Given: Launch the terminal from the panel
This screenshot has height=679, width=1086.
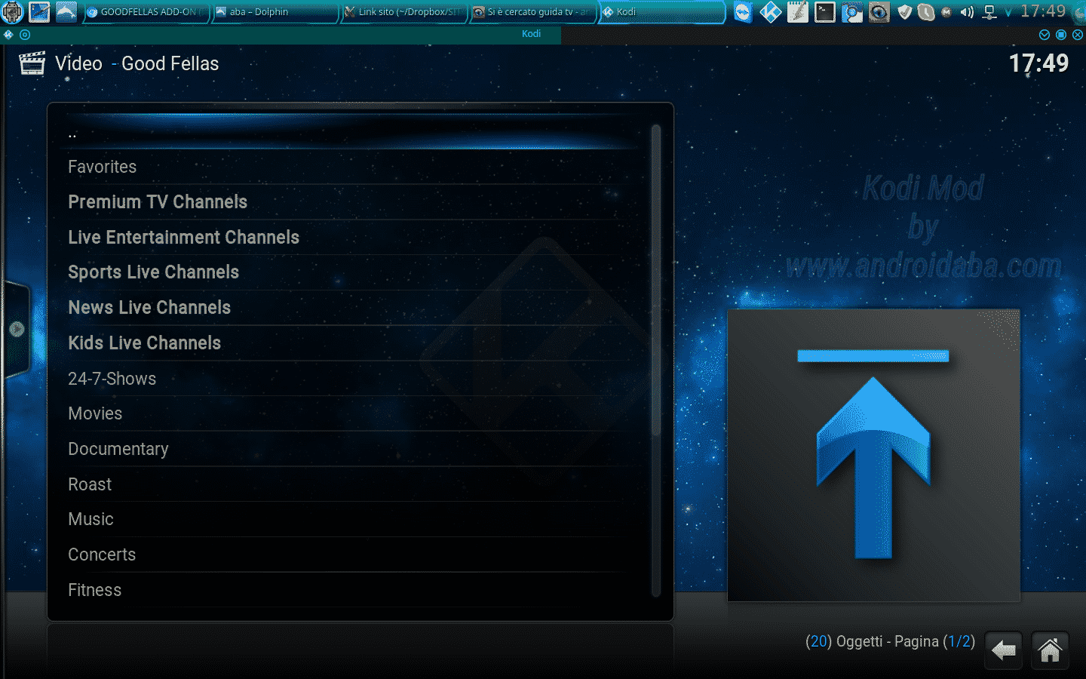Looking at the screenshot, I should coord(824,12).
